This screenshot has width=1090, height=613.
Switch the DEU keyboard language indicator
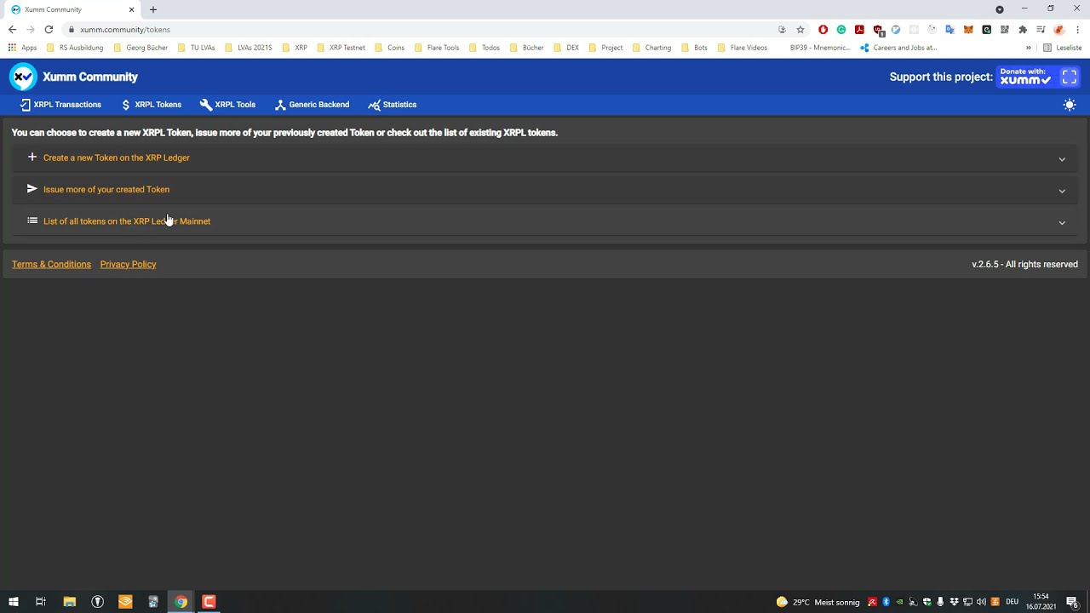(1012, 602)
